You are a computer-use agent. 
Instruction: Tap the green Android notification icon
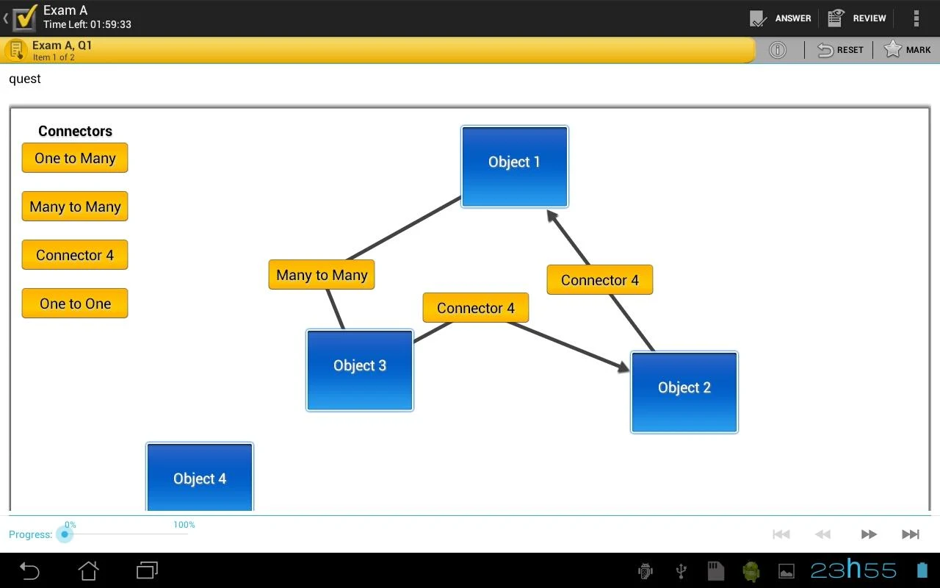point(751,570)
